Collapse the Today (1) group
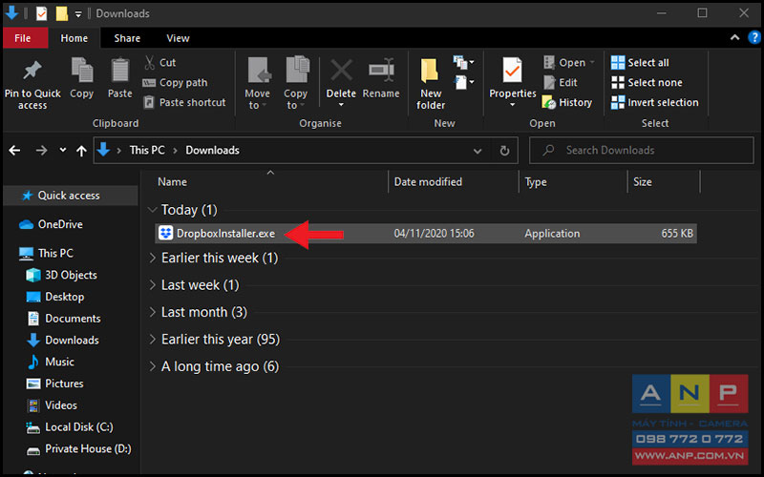This screenshot has height=477, width=764. (x=153, y=210)
